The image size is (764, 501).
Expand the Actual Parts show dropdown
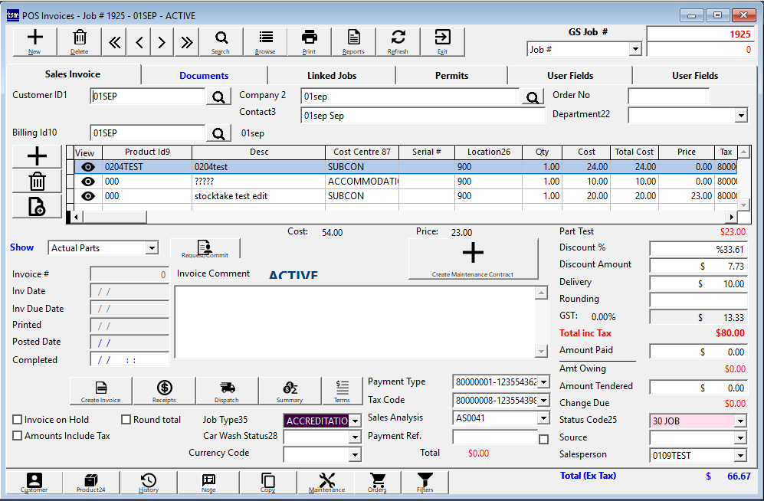pyautogui.click(x=152, y=248)
